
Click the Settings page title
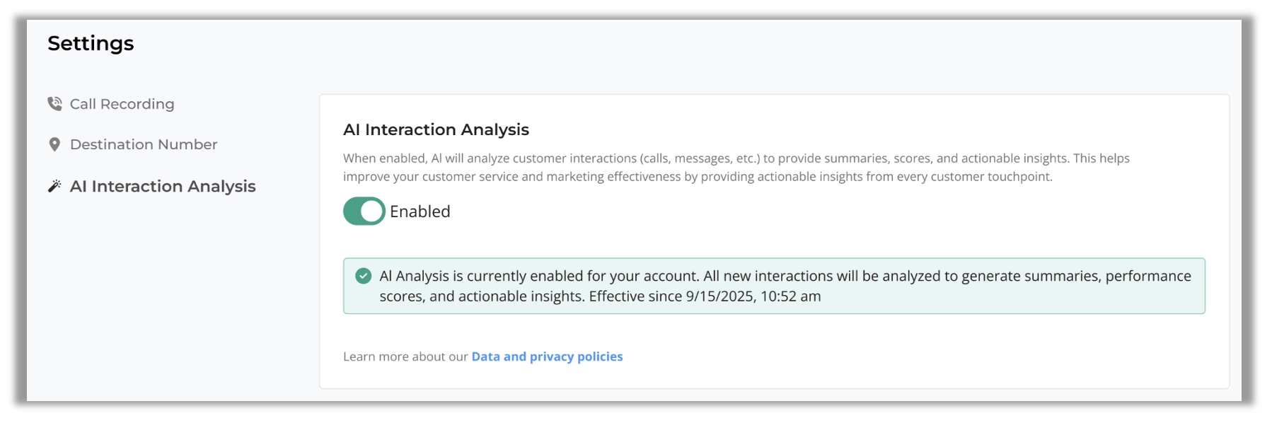91,43
